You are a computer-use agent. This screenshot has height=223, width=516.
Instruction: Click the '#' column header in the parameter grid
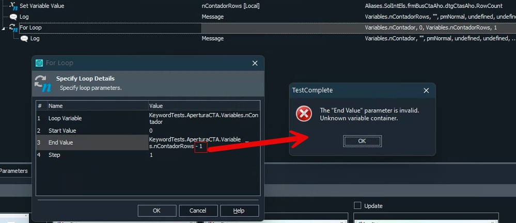(41, 106)
